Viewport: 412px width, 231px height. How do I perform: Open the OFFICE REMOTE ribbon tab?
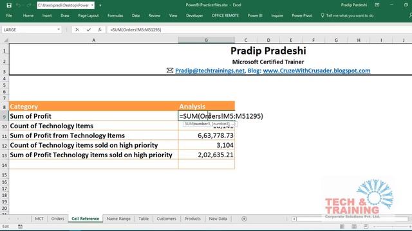(x=225, y=15)
